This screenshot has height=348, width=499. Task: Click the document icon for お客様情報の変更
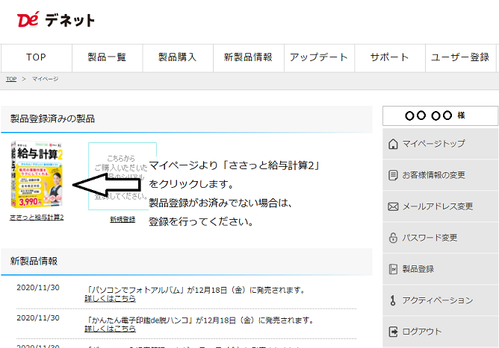tap(393, 175)
